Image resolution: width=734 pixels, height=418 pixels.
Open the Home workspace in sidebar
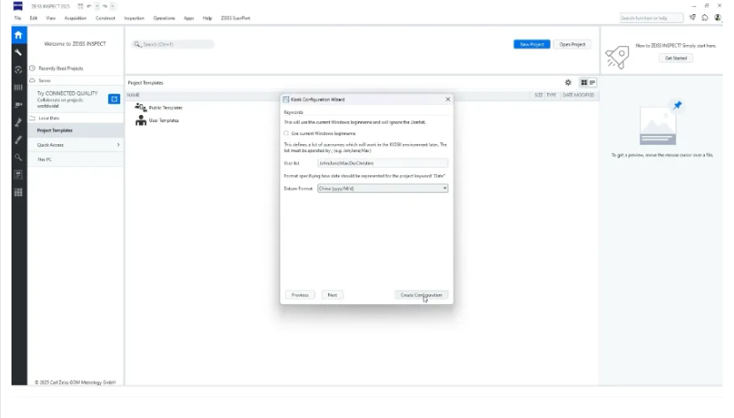coord(19,35)
